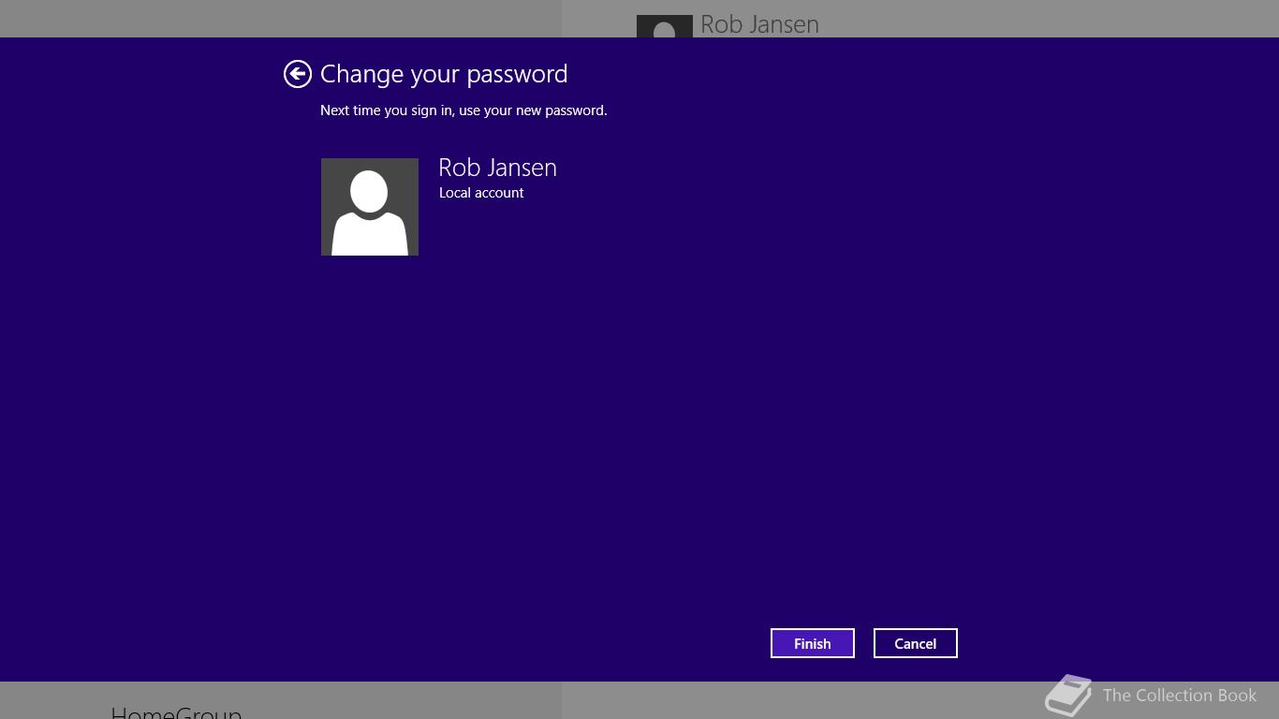Viewport: 1279px width, 719px height.
Task: Select Rob Jansen's account avatar picture
Action: (370, 207)
